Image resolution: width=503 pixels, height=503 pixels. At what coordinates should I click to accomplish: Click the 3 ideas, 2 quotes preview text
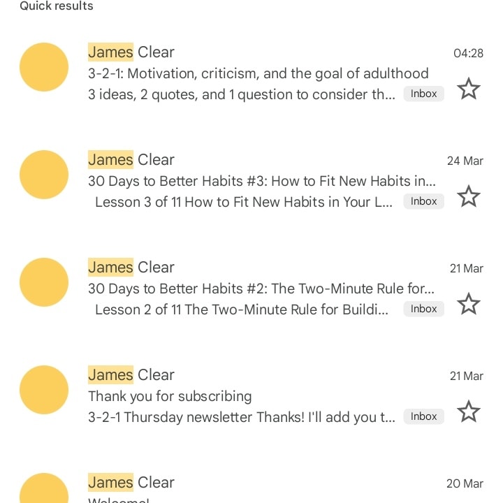click(x=242, y=94)
